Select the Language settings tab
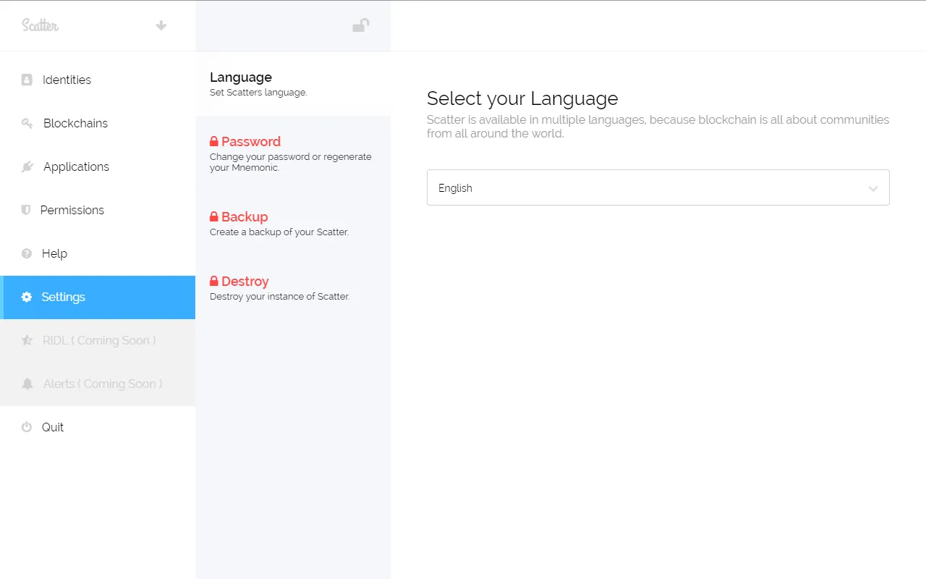The height and width of the screenshot is (579, 926). (x=293, y=84)
